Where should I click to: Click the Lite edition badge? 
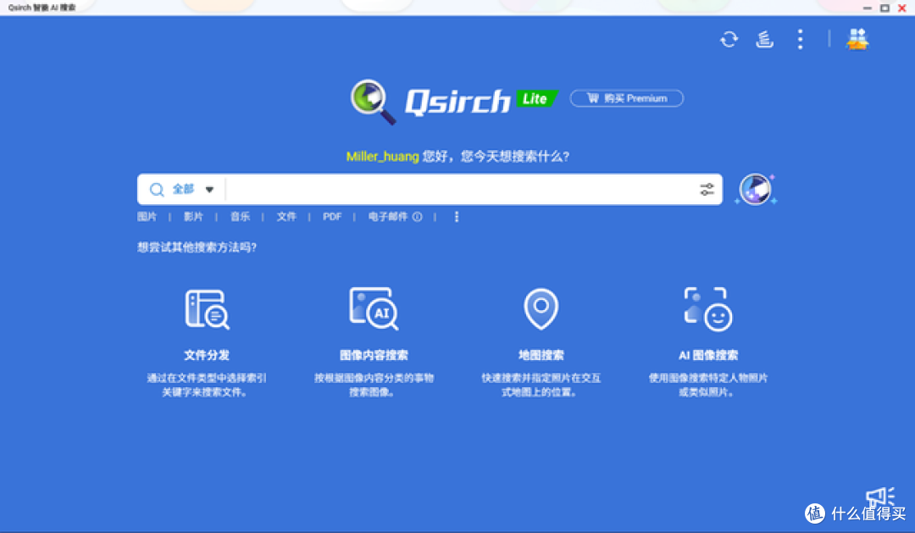tap(536, 98)
